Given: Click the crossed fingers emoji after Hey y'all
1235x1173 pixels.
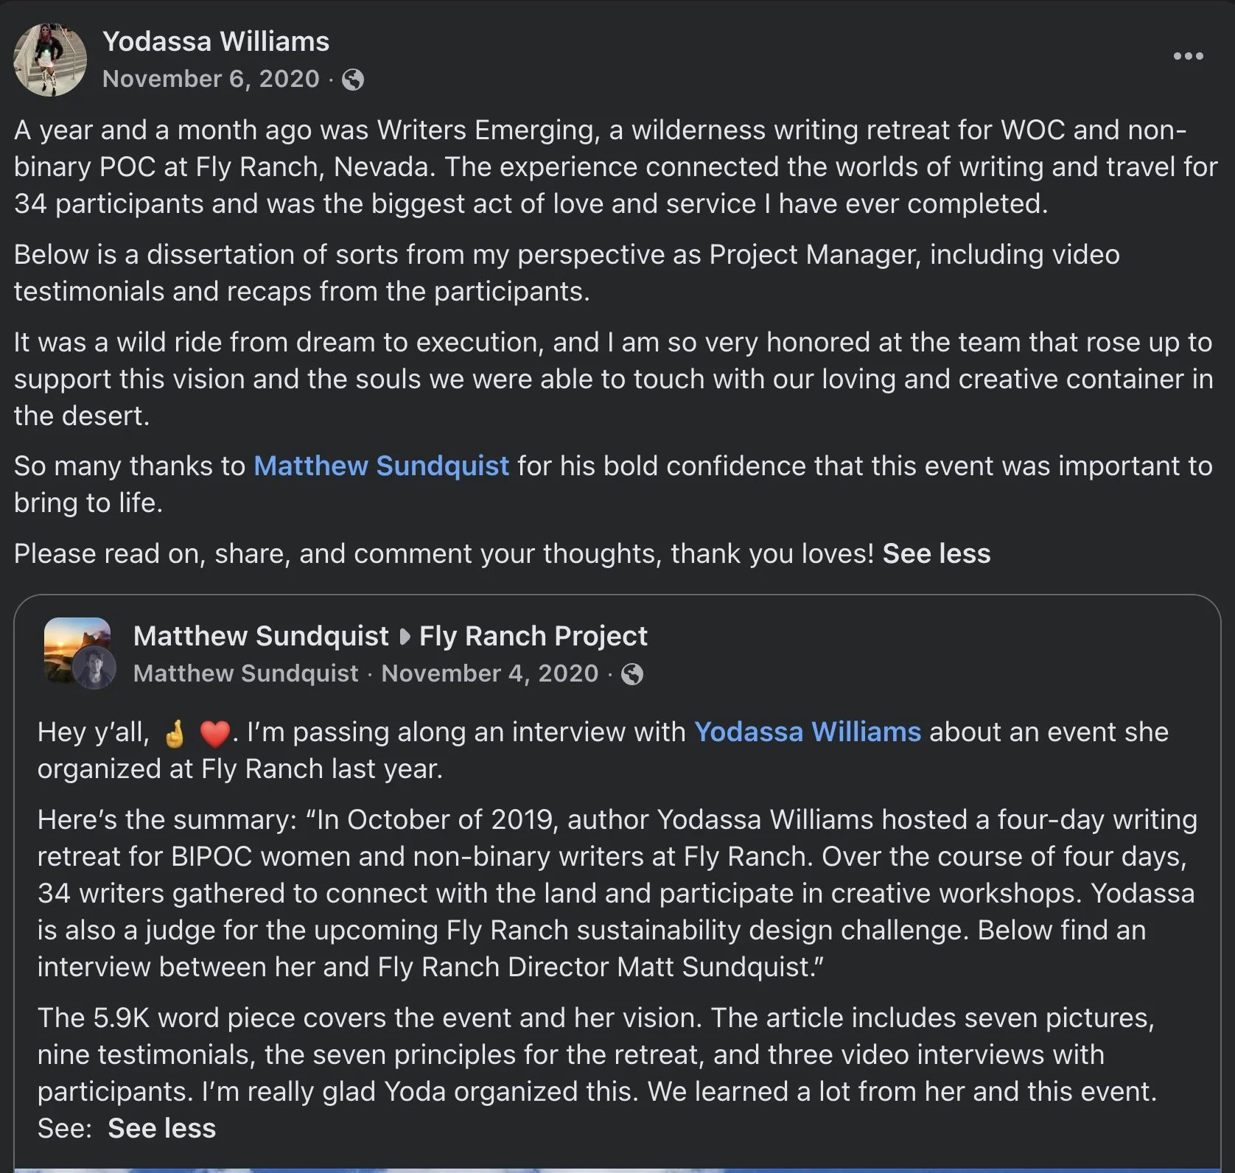Looking at the screenshot, I should click(175, 734).
